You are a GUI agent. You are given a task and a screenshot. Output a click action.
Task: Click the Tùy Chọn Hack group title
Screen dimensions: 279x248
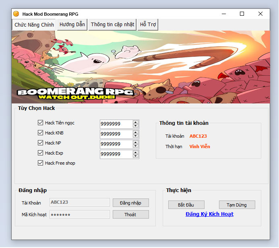37,108
